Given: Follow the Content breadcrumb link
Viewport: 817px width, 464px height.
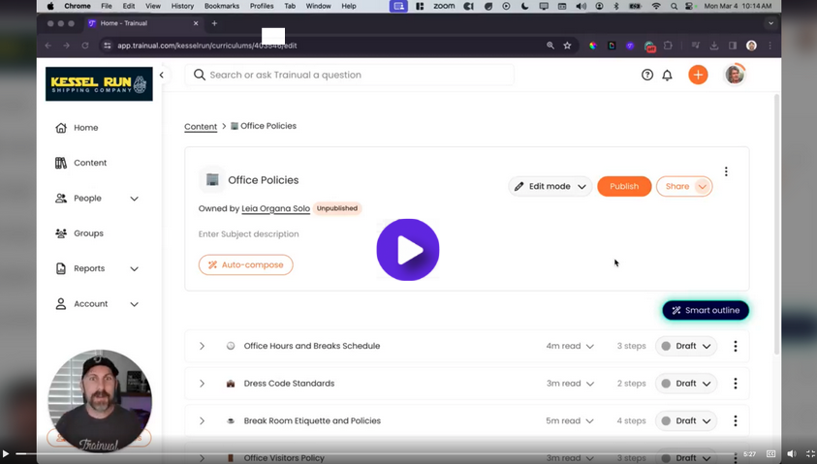Looking at the screenshot, I should 201,127.
